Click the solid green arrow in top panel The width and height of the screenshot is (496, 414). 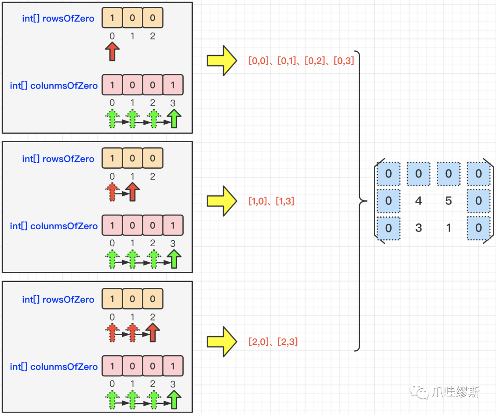(174, 119)
